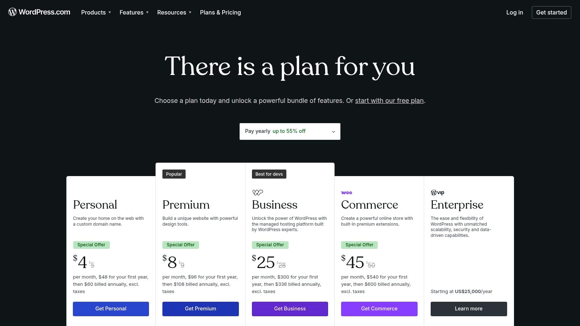Open the start with our free plan link
580x326 pixels.
pos(389,101)
